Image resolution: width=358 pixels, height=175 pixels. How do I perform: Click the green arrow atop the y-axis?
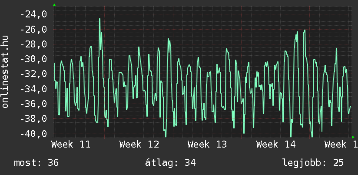pos(54,5)
